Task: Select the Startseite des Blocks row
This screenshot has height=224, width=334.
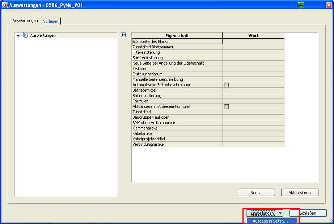Action: 177,41
